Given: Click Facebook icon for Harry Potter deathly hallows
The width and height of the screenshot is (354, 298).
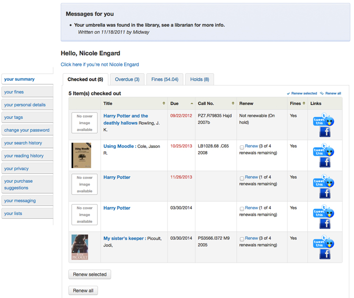Looking at the screenshot, I should (325, 132).
